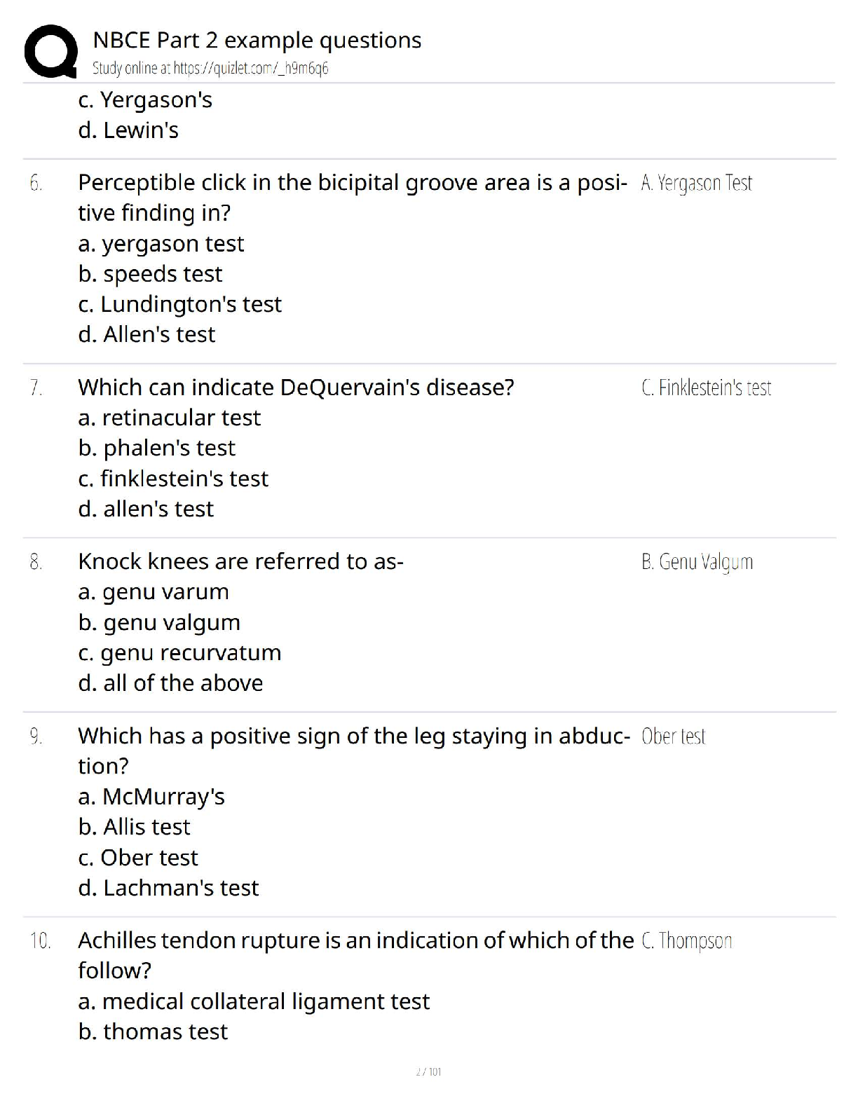The image size is (858, 1110).
Task: Click the Quizlet Q logo icon
Action: point(50,51)
